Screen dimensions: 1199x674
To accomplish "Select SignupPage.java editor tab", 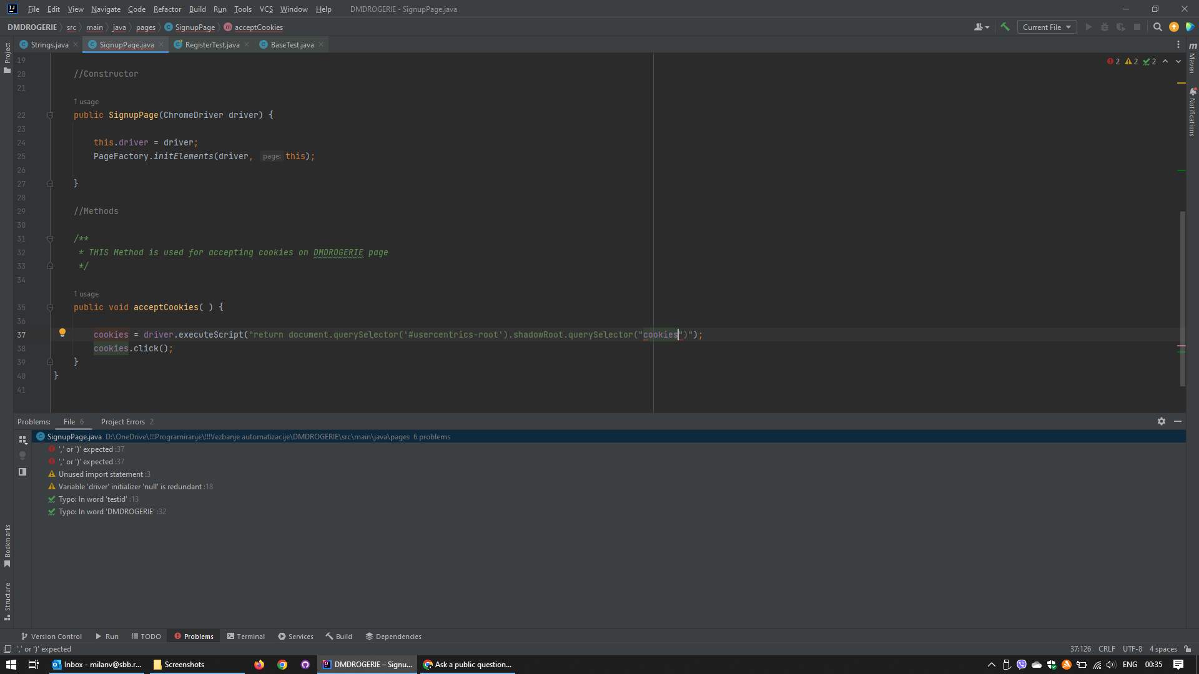I will (x=126, y=44).
